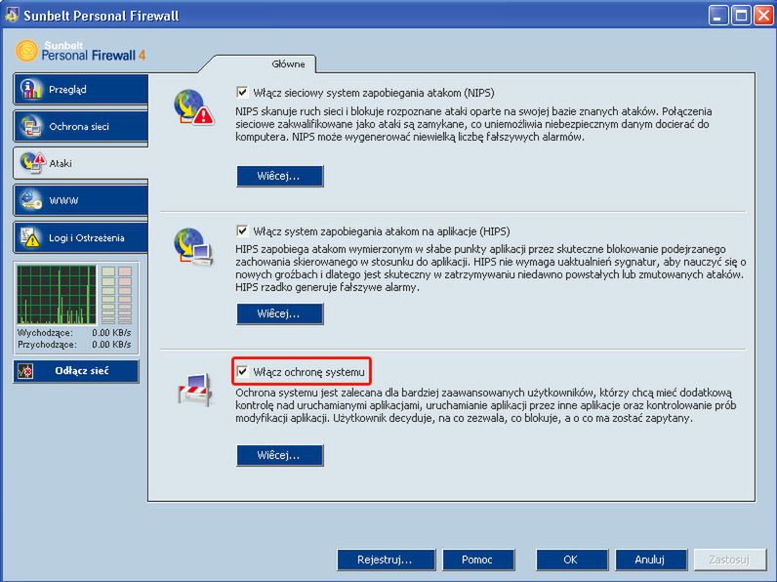
Task: Open help with the Pomoc button
Action: pos(478,560)
